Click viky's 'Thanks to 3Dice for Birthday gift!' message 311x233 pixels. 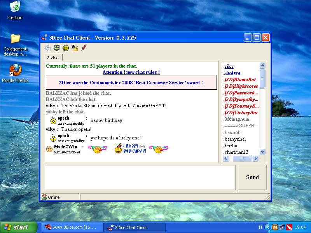pyautogui.click(x=114, y=105)
